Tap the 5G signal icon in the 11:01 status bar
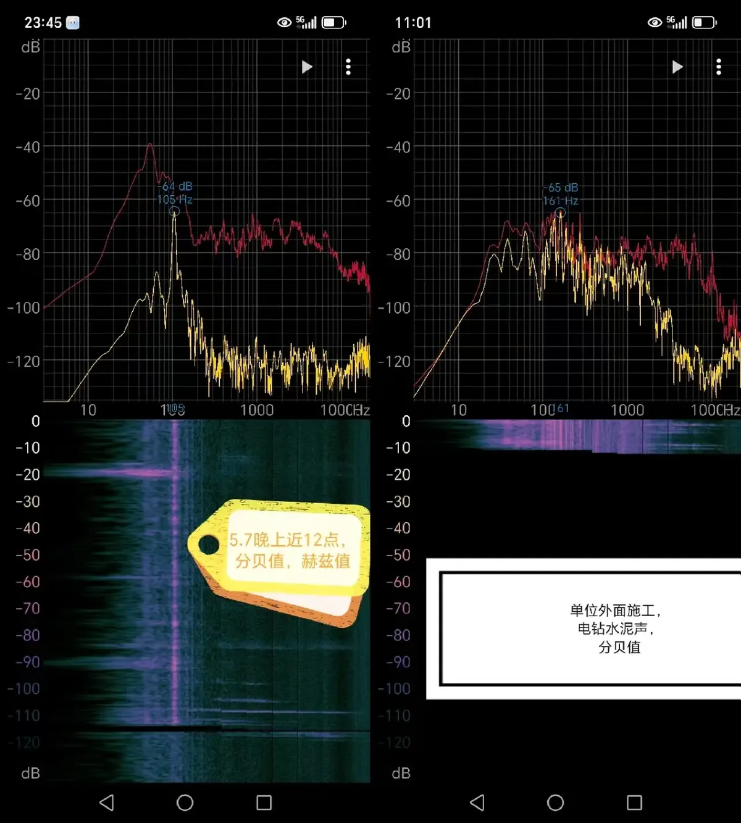This screenshot has width=741, height=823. tap(677, 23)
